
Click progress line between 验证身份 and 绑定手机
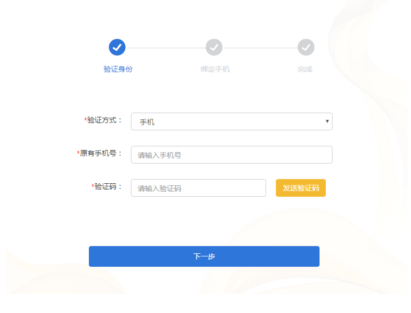[x=166, y=48]
